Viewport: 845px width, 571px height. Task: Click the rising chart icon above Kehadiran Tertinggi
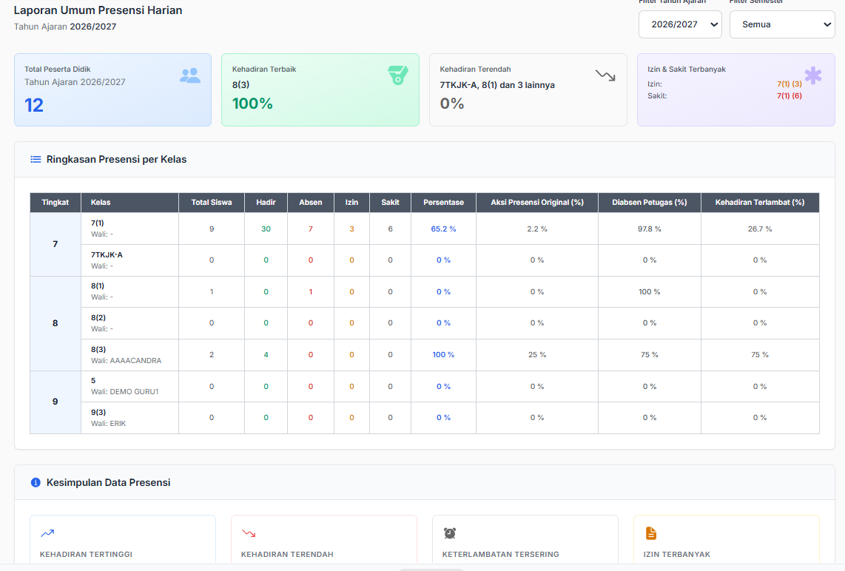click(47, 533)
